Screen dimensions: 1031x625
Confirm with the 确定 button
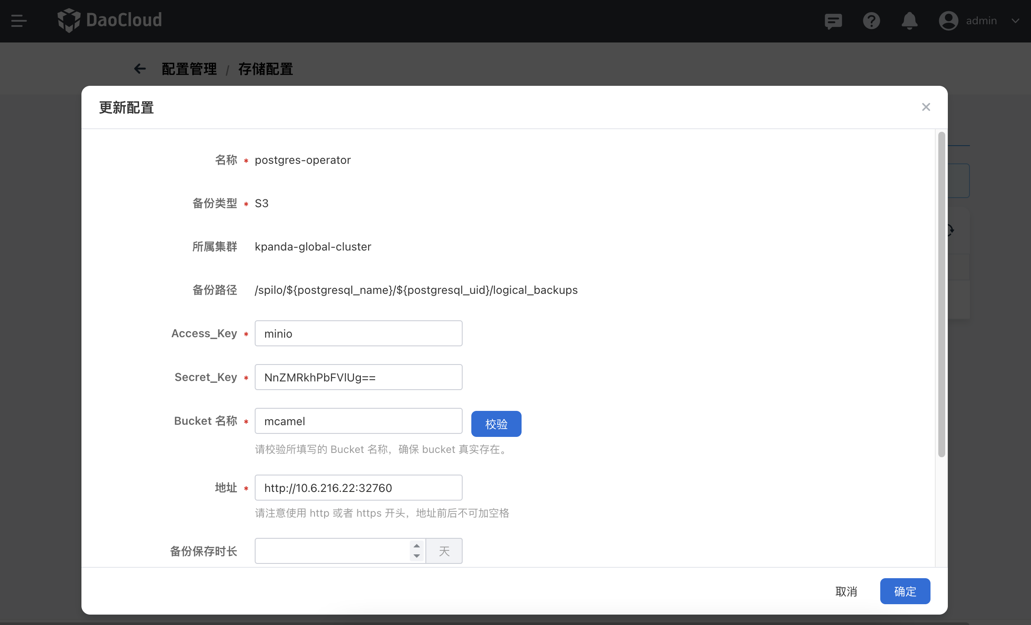(905, 591)
